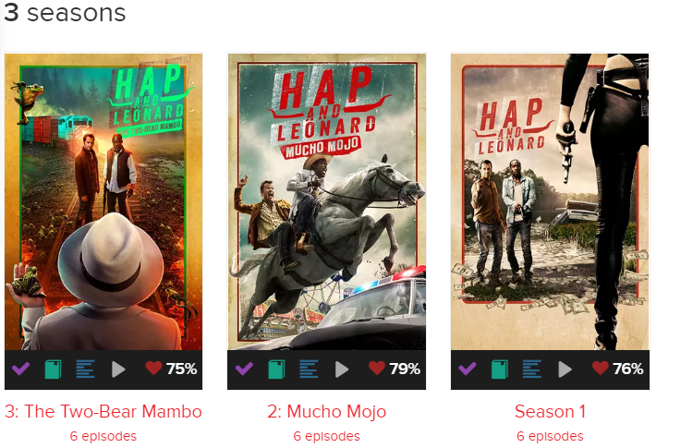The height and width of the screenshot is (448, 693).
Task: Check in to Mucho Mojo season
Action: point(342,369)
